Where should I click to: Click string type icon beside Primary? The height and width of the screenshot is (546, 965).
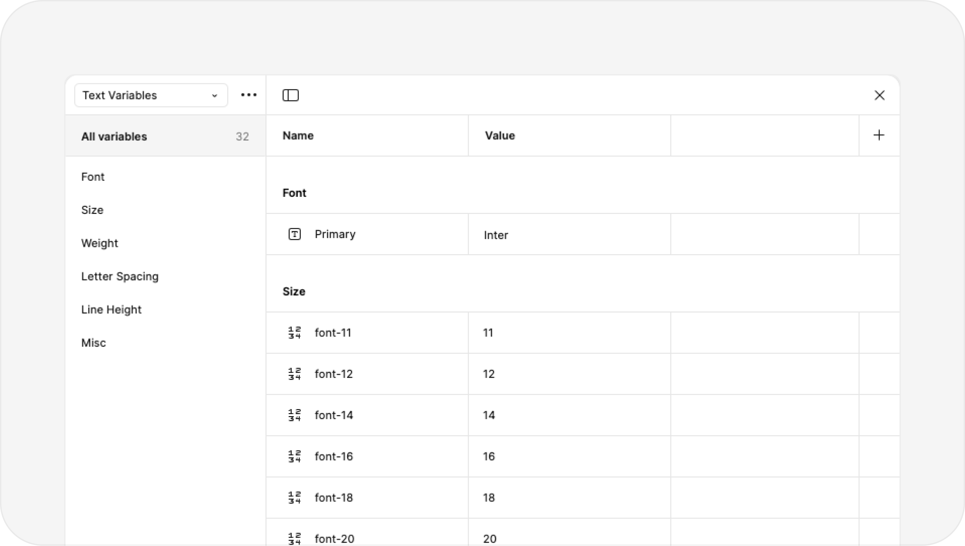click(294, 234)
